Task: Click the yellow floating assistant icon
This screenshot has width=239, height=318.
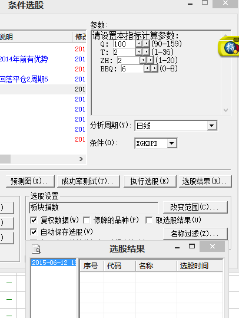Action: tap(229, 47)
